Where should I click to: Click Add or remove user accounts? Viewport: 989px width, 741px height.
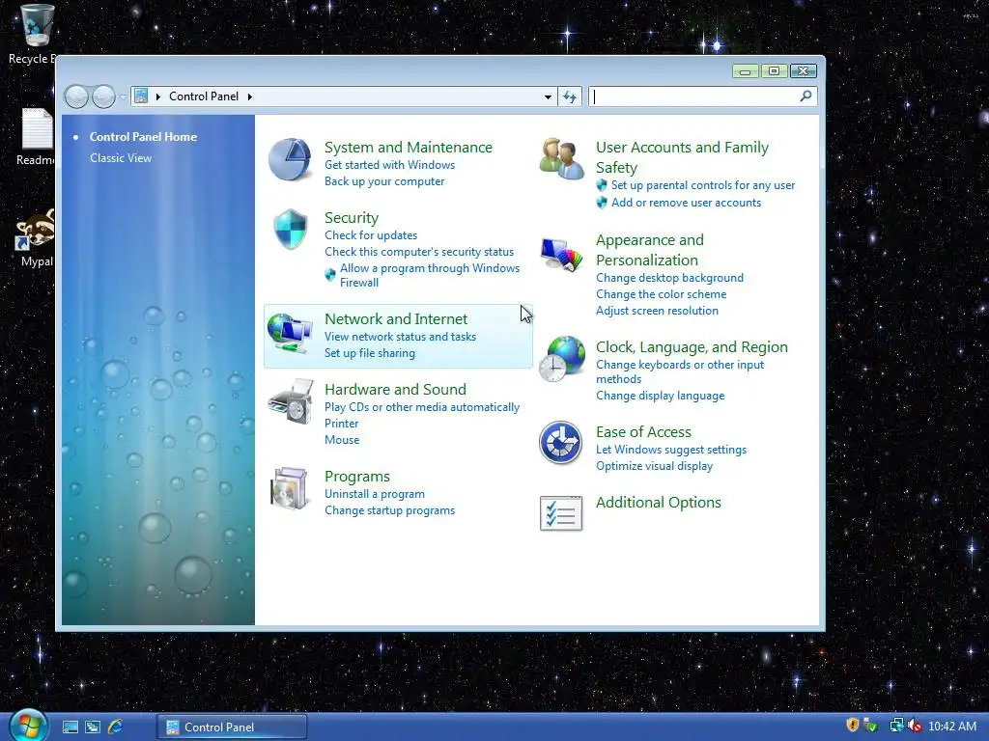click(686, 203)
